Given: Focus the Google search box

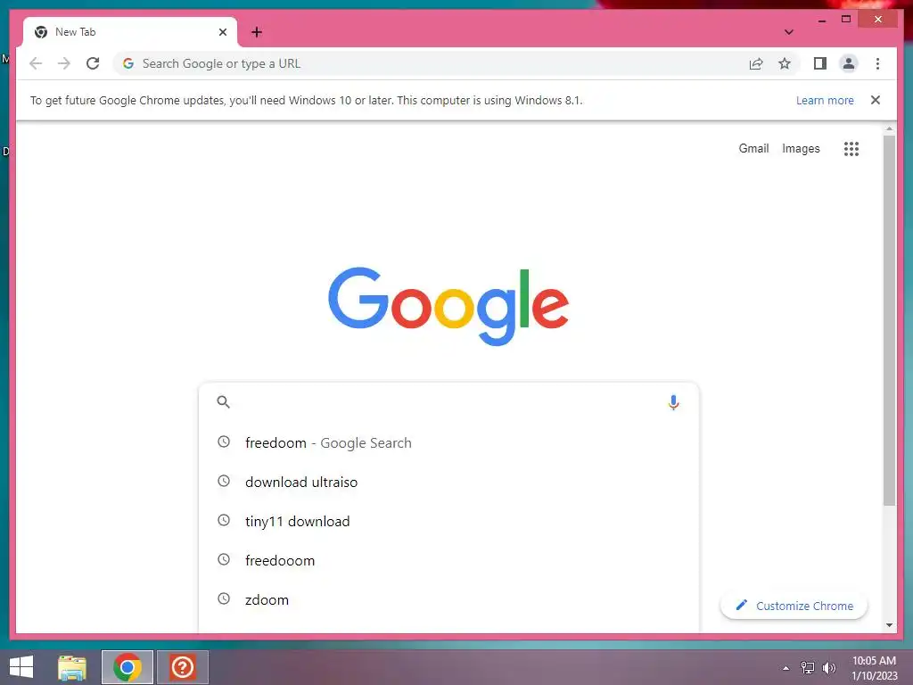Looking at the screenshot, I should [448, 402].
